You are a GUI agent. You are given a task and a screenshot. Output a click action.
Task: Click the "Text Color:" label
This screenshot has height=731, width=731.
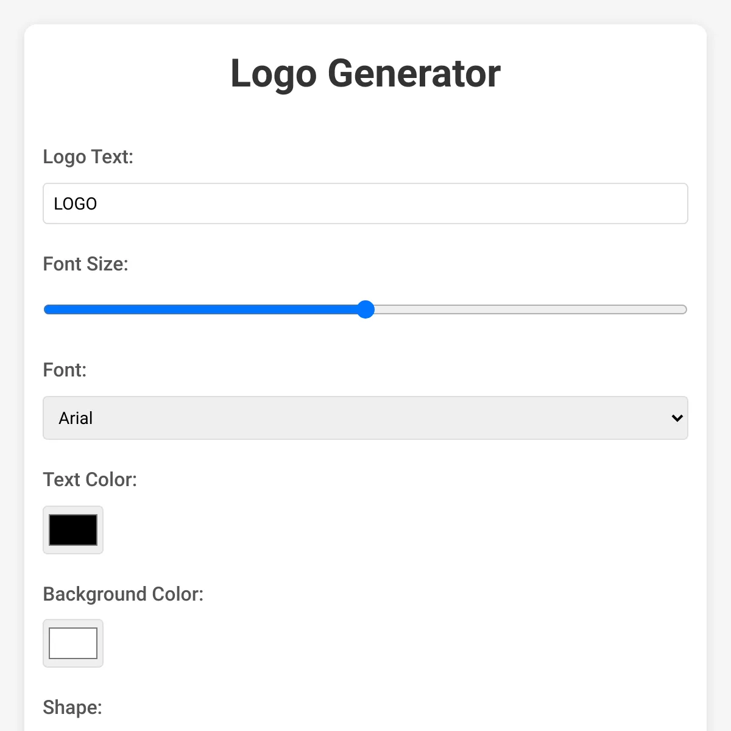coord(90,480)
